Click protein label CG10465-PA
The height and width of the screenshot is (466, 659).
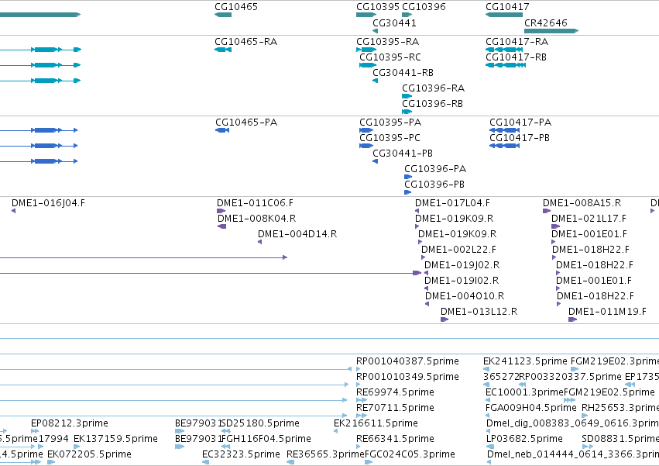pyautogui.click(x=246, y=123)
